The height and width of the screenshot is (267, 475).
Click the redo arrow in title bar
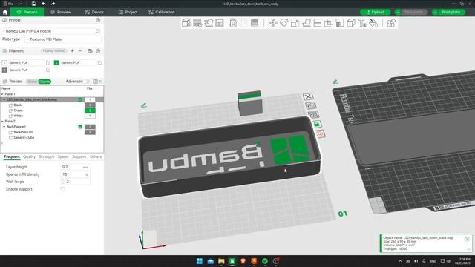pos(53,4)
